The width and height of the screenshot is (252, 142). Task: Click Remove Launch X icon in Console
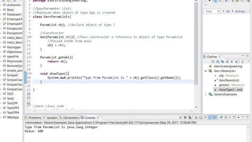[185, 118]
